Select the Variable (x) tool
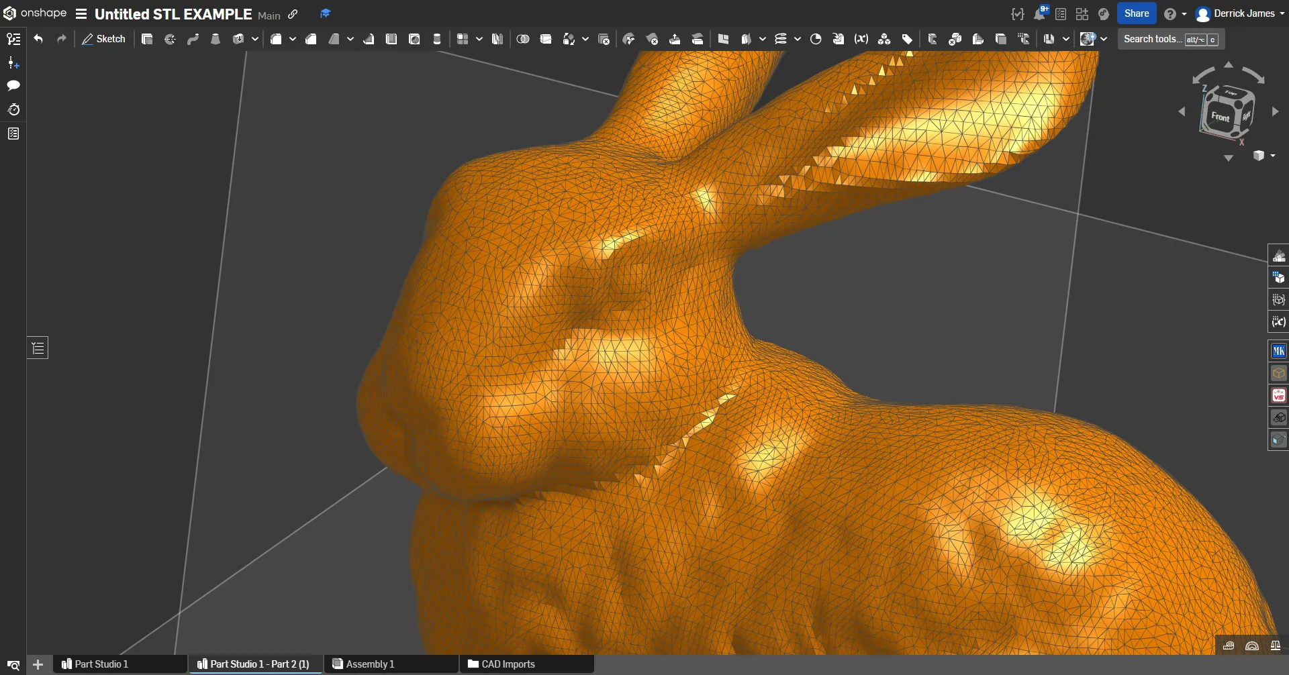1289x675 pixels. [861, 39]
